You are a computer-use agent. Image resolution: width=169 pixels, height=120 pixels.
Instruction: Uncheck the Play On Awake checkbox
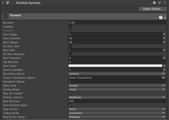[70, 93]
